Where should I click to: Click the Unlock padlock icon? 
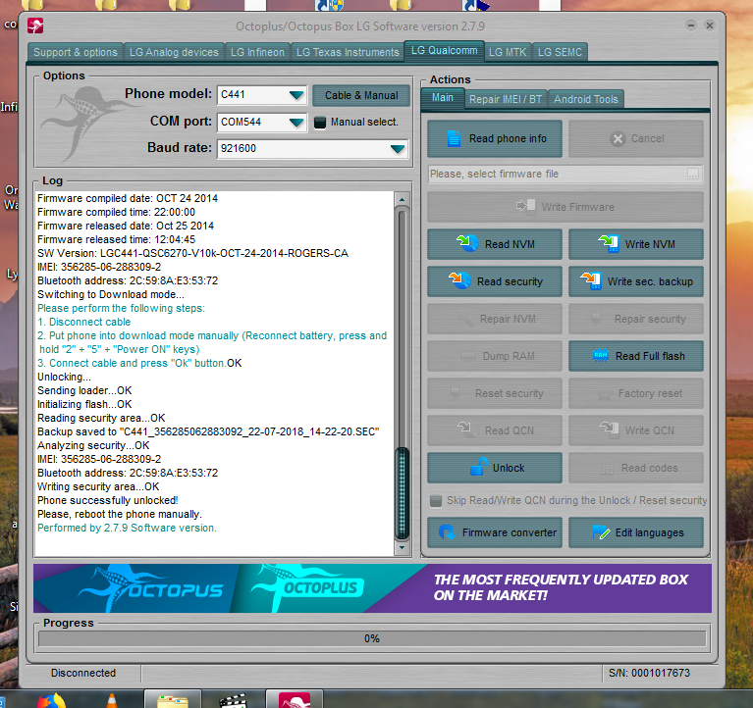coord(478,467)
